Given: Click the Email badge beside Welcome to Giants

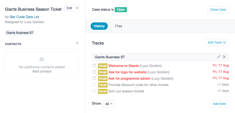Looking at the screenshot, I should coord(103,66).
